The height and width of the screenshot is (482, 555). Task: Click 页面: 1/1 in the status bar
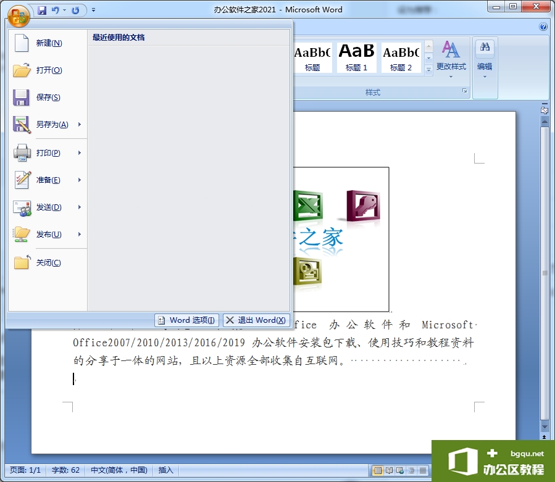[25, 470]
